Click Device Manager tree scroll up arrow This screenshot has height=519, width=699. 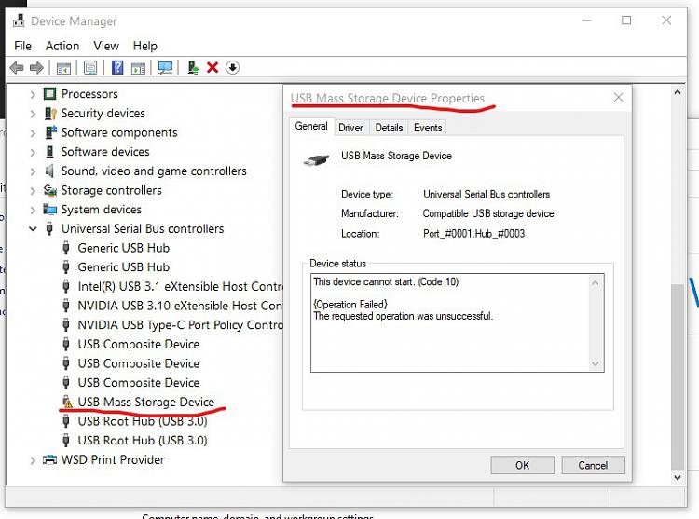[x=678, y=92]
